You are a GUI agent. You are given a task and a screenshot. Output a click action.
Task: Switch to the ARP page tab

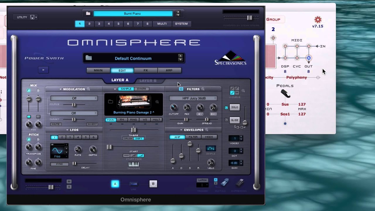[169, 70]
